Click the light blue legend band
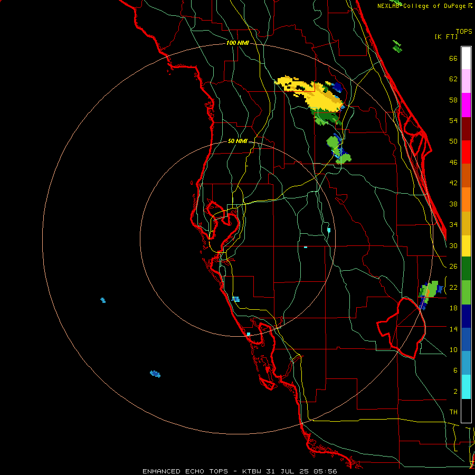 tap(466, 363)
